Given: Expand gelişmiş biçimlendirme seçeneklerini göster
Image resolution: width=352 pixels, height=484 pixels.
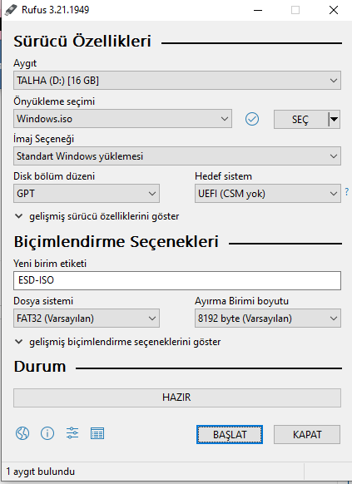Looking at the screenshot, I should 117,342.
